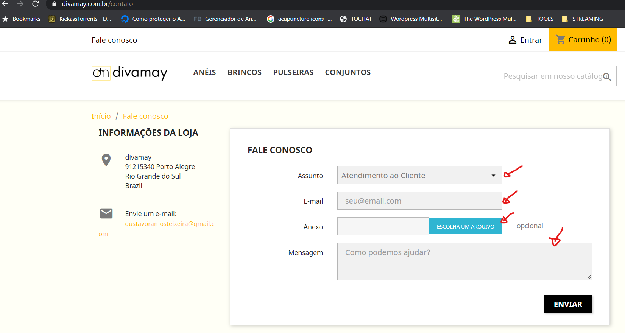Click the Fale conosco top bar link

click(x=114, y=40)
